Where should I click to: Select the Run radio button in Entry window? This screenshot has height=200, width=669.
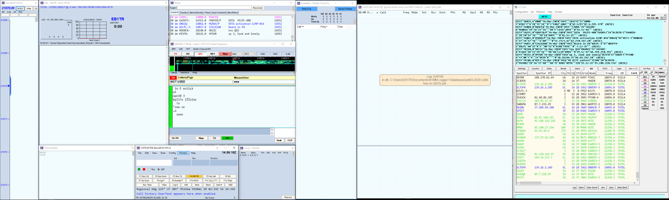(152, 169)
